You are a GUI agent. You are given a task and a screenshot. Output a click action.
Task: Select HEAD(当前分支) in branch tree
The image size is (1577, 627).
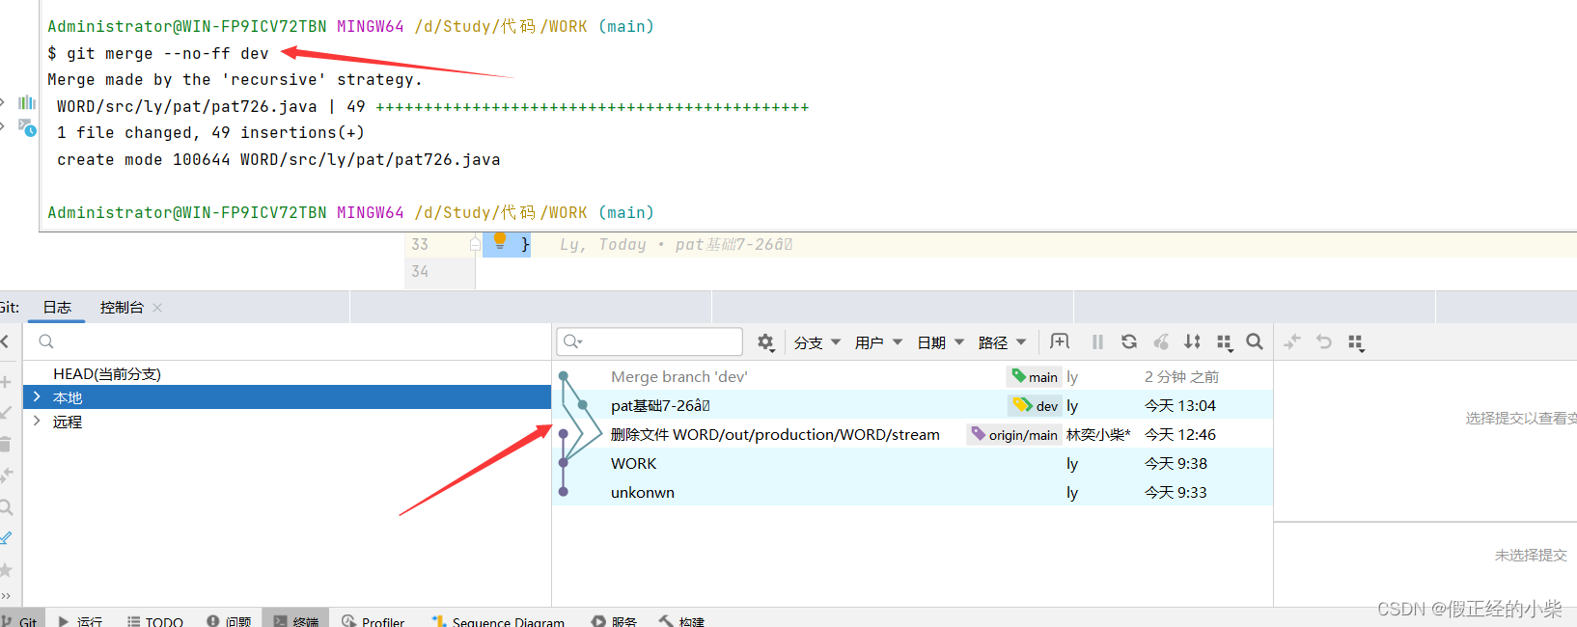pos(107,373)
